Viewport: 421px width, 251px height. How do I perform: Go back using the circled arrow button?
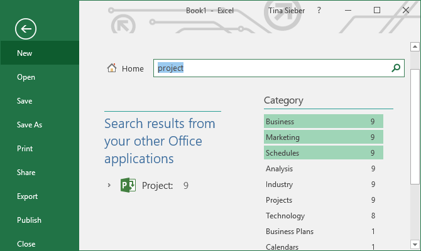click(26, 29)
